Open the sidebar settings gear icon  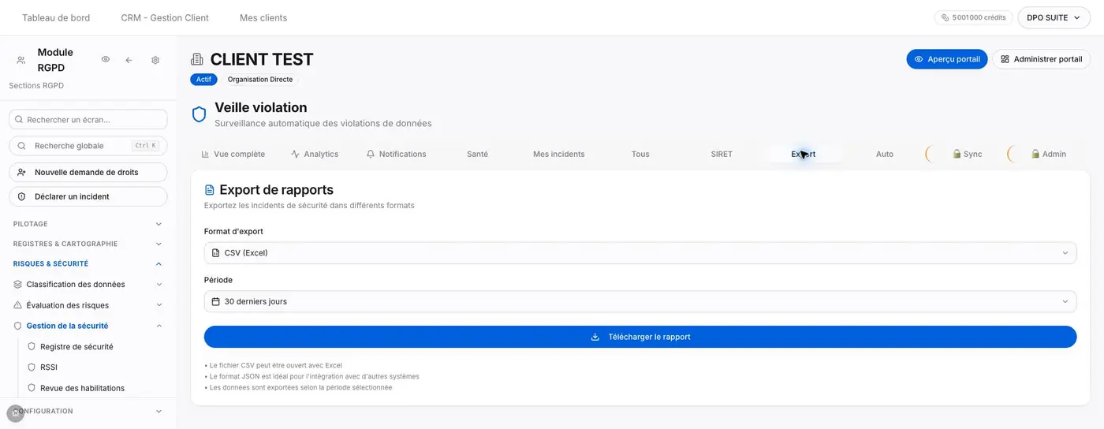tap(155, 60)
